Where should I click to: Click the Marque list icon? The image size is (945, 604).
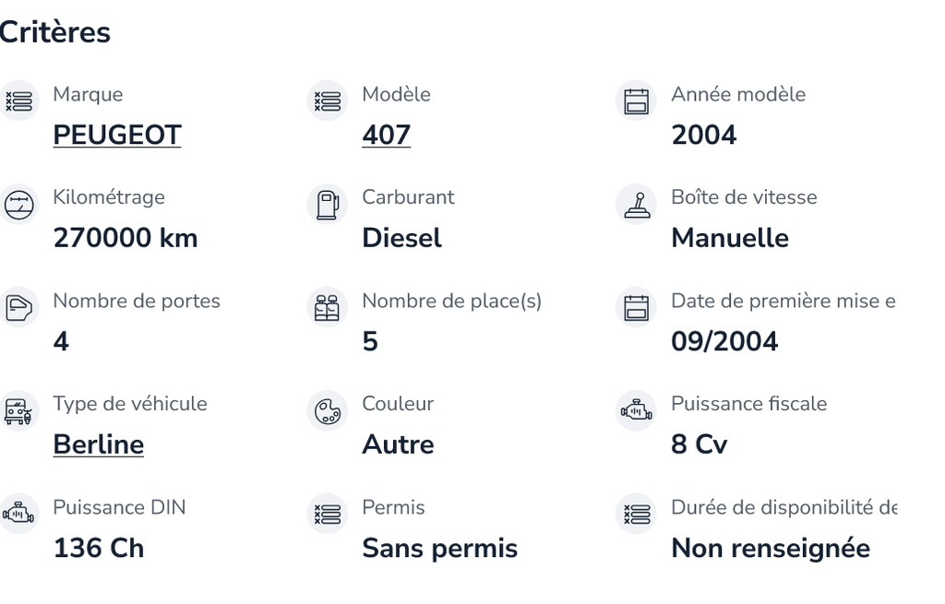pyautogui.click(x=18, y=101)
